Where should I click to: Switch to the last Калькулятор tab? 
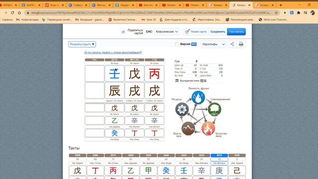264,5
